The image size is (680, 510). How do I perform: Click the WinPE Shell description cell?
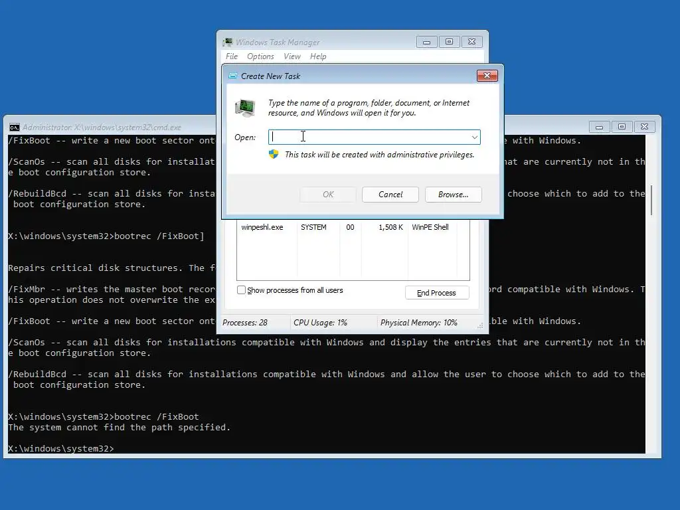pos(430,227)
